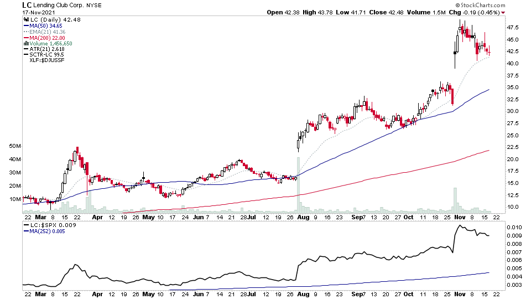
Task: Click the MA(200) 22.00 legend entry
Action: pyautogui.click(x=47, y=38)
